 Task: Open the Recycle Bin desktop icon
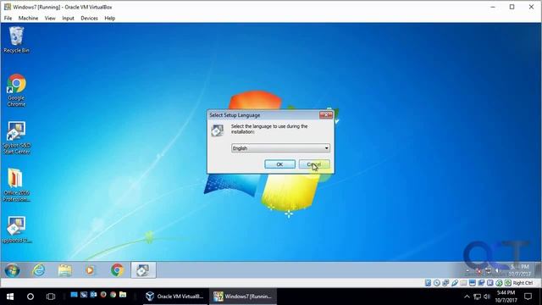click(x=16, y=40)
